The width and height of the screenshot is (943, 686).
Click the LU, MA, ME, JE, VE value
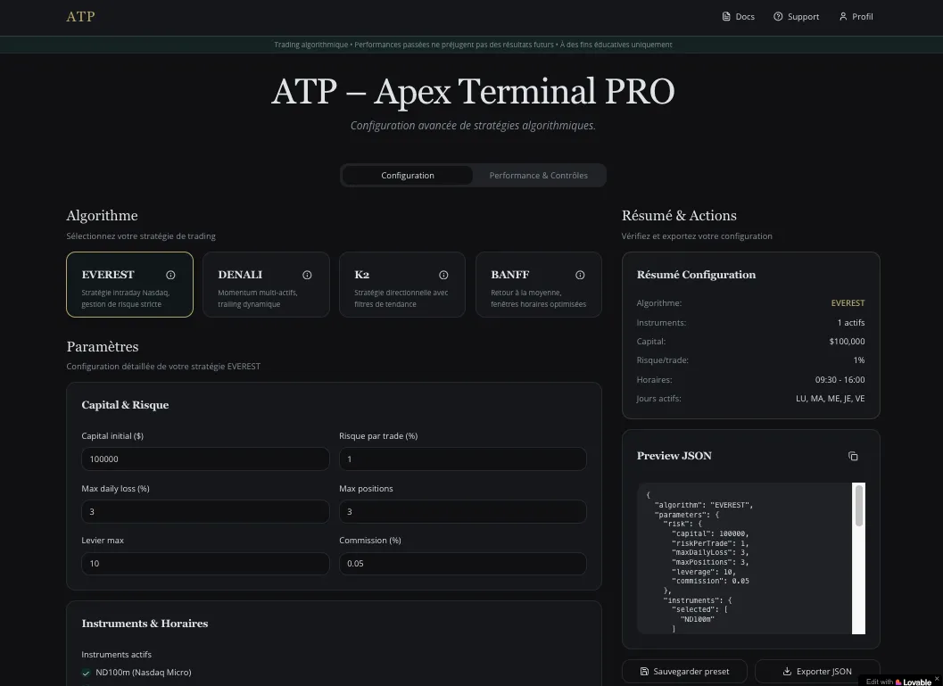(x=830, y=399)
